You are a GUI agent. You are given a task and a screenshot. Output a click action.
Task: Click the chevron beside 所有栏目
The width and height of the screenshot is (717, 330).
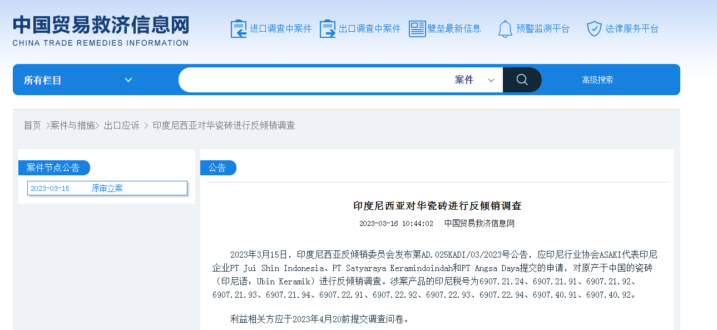[x=128, y=80]
